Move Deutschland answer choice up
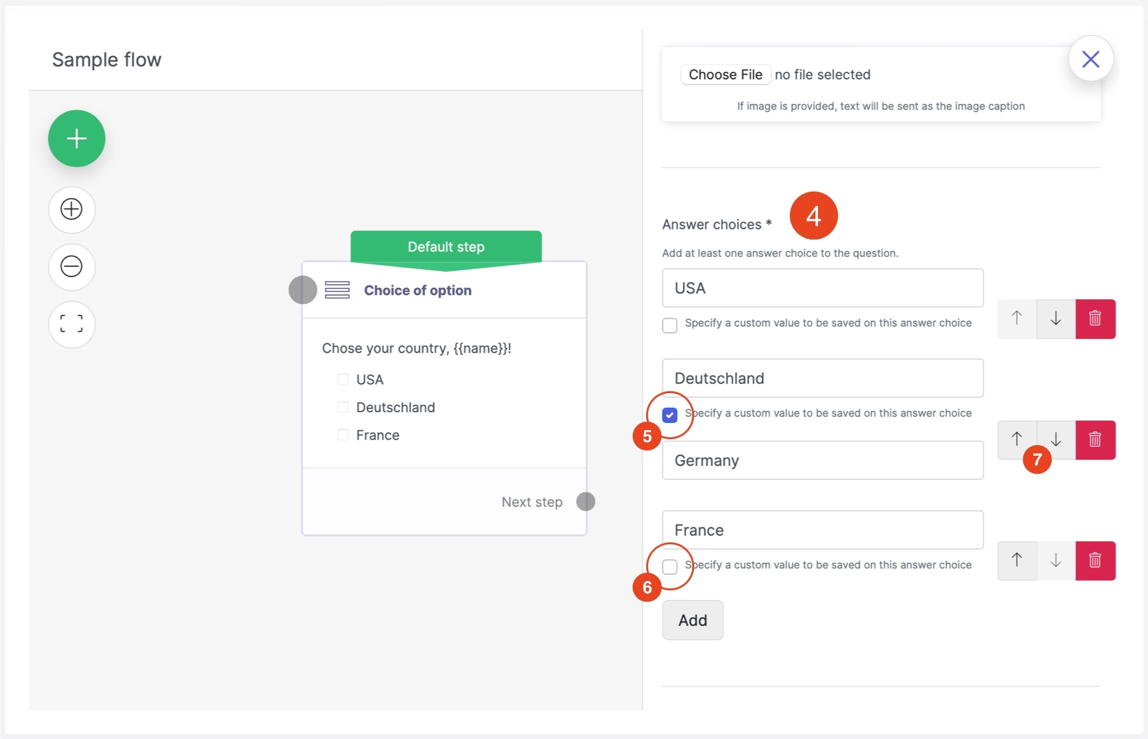Screen dimensions: 1148x739 click(x=1016, y=439)
